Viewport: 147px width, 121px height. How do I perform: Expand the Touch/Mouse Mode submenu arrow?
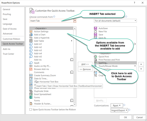click(x=135, y=66)
